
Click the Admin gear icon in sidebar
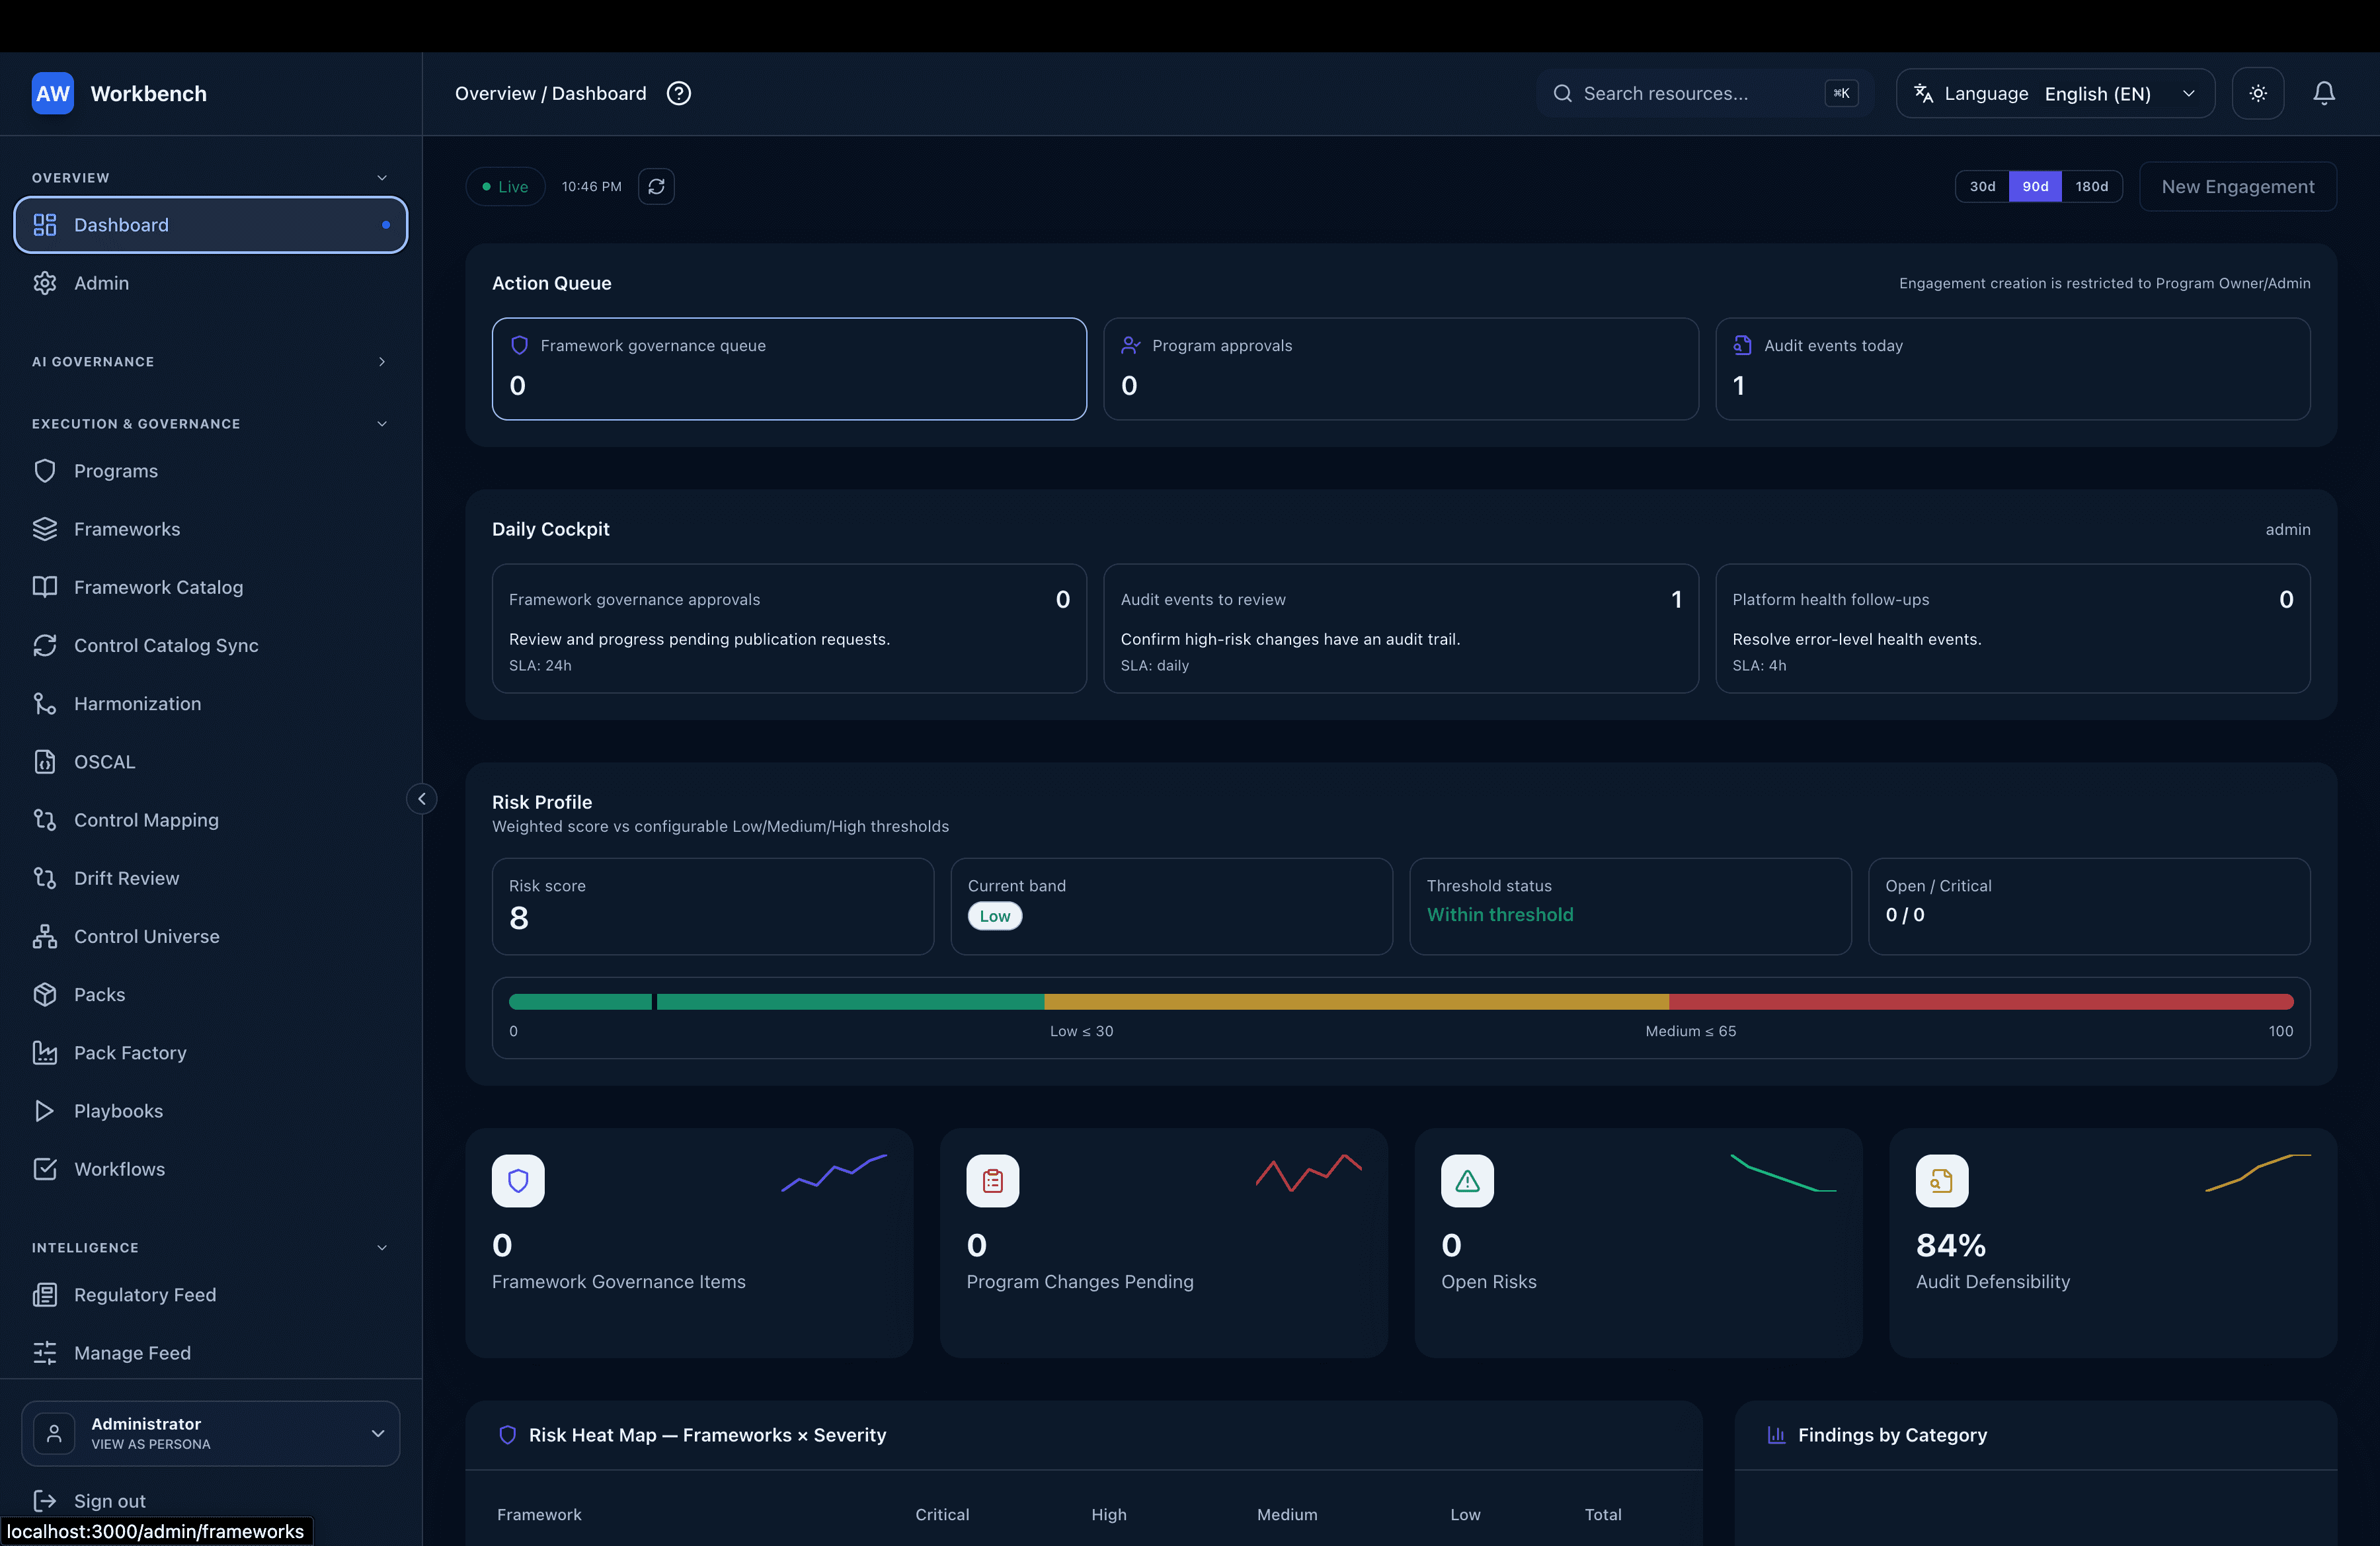45,283
